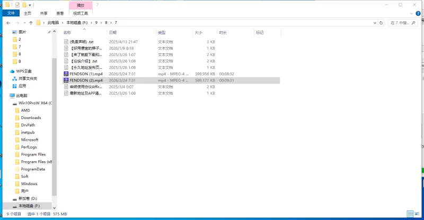Open the 共享 ribbon tab
Image resolution: width=424 pixels, height=220 pixels.
point(44,13)
